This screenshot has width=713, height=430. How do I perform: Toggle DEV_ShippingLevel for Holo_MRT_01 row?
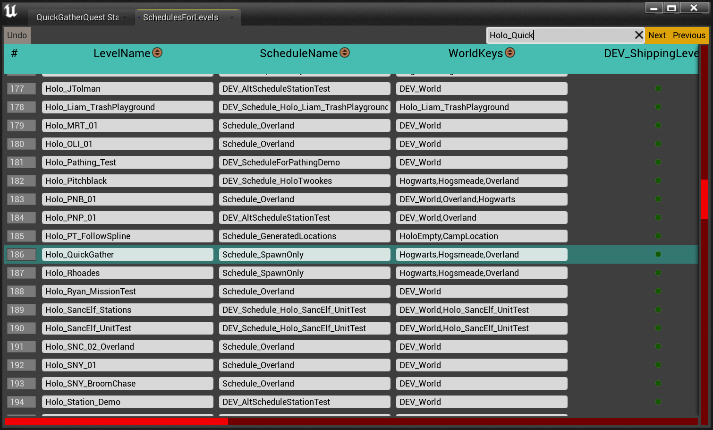658,125
